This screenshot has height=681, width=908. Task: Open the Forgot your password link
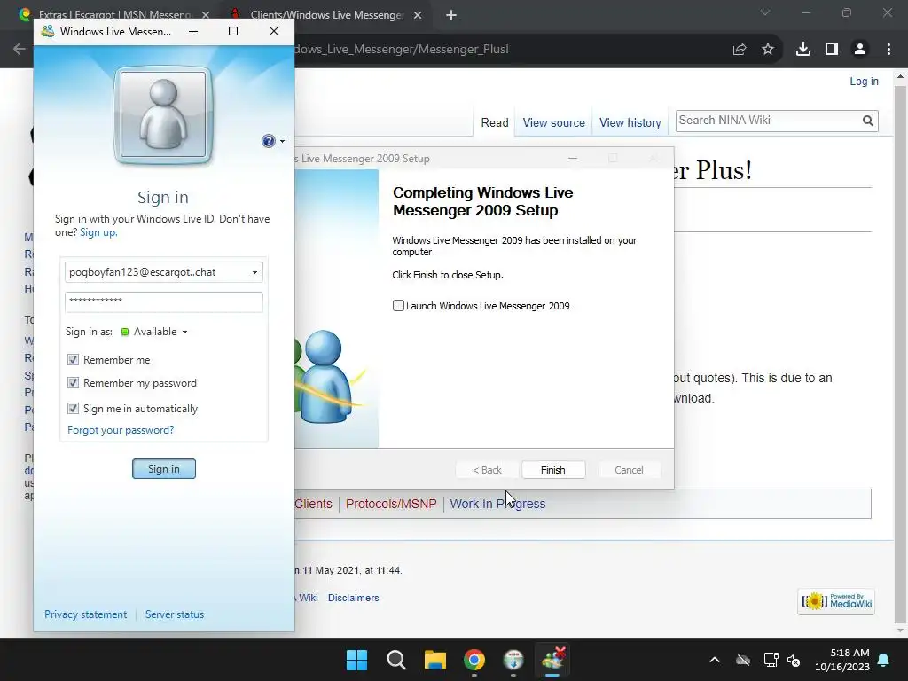point(121,430)
